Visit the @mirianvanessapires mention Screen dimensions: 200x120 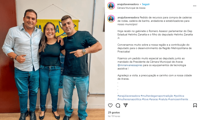[130, 65]
